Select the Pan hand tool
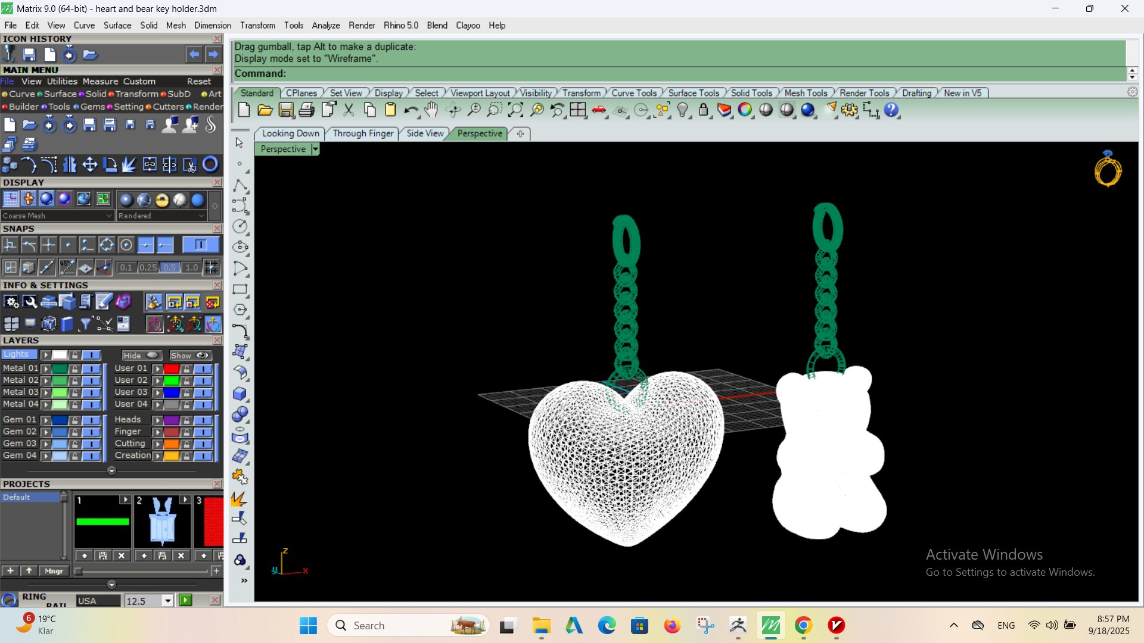 point(431,110)
